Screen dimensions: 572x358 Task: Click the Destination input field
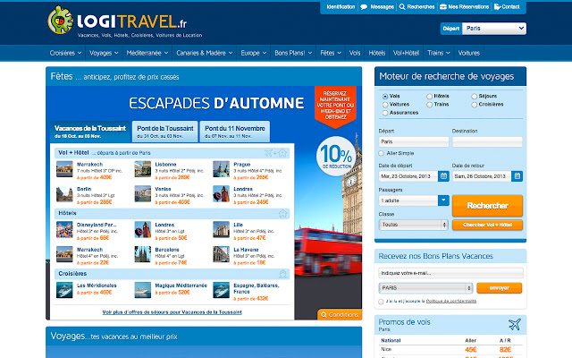point(487,141)
